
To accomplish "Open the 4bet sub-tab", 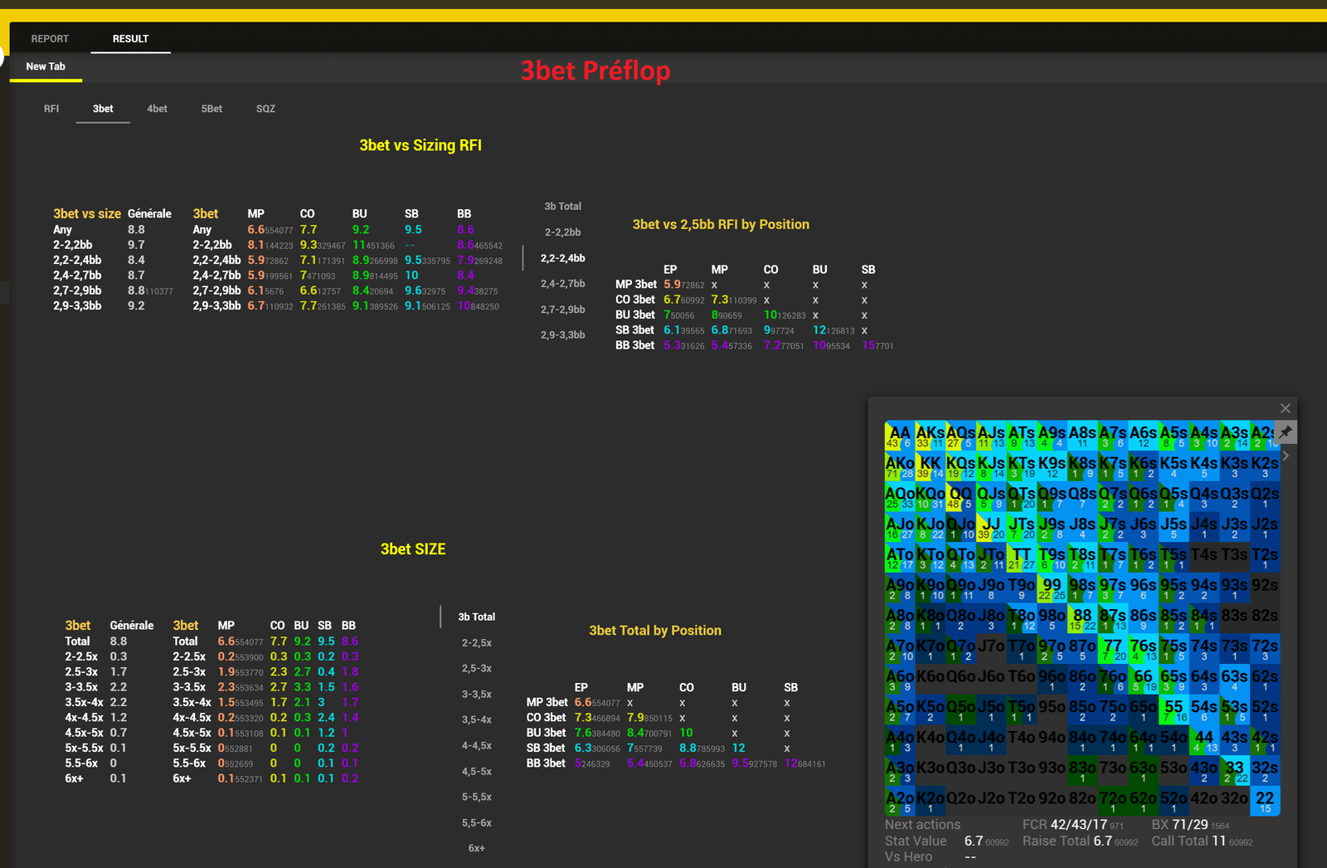I will pos(157,109).
